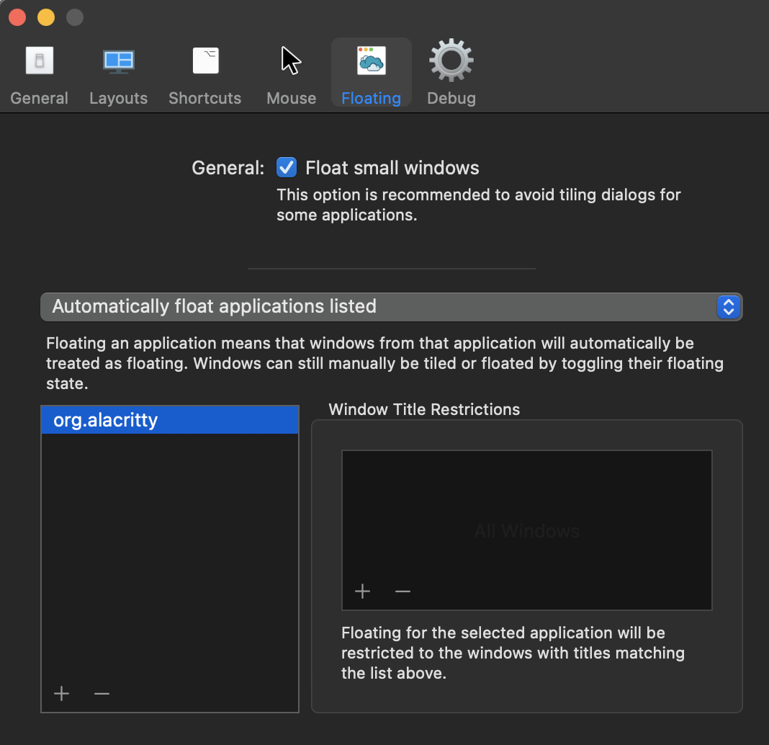This screenshot has width=769, height=745.
Task: Switch to the Layouts tab
Action: click(x=118, y=75)
